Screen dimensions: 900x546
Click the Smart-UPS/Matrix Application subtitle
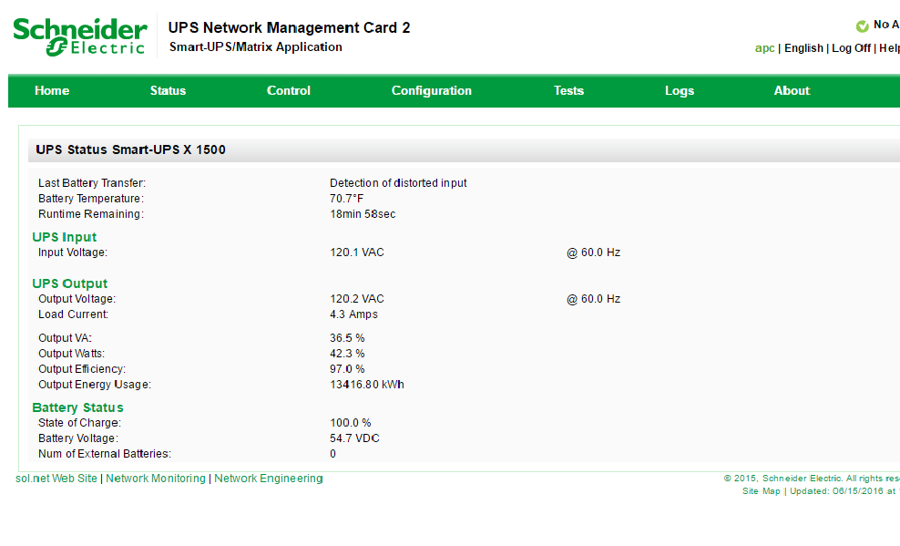(255, 47)
